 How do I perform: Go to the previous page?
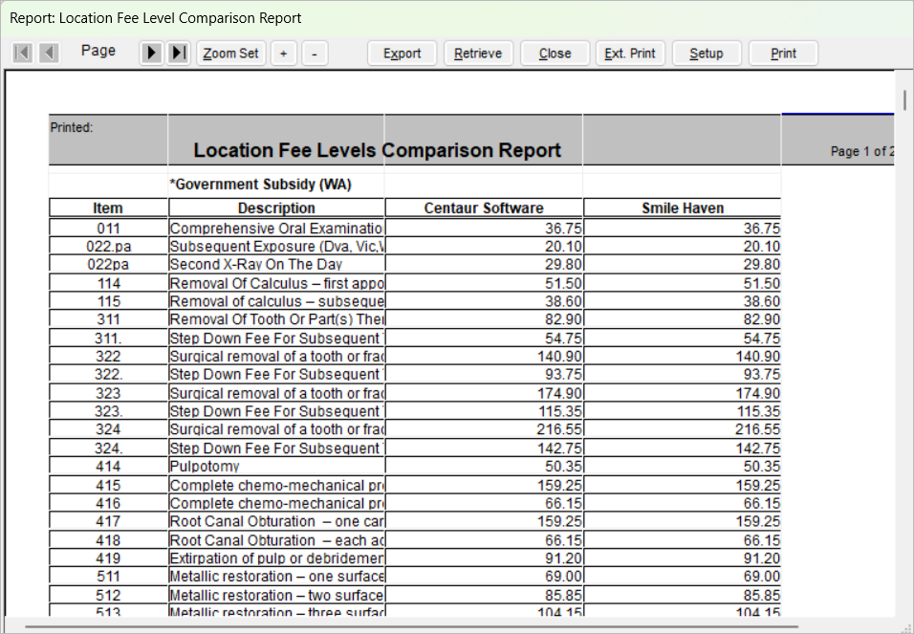(x=49, y=54)
